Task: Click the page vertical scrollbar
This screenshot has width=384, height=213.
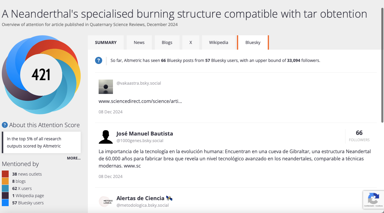Action: pos(382,66)
